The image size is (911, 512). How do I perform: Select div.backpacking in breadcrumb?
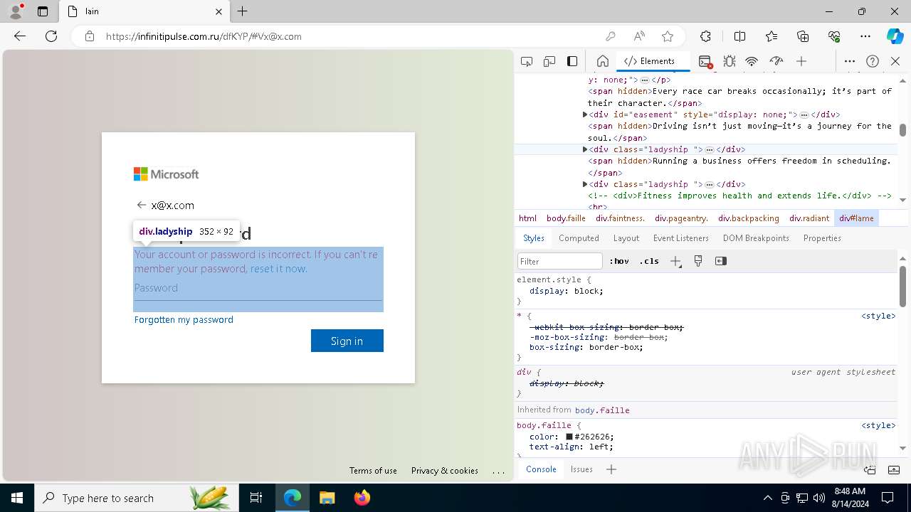[748, 218]
